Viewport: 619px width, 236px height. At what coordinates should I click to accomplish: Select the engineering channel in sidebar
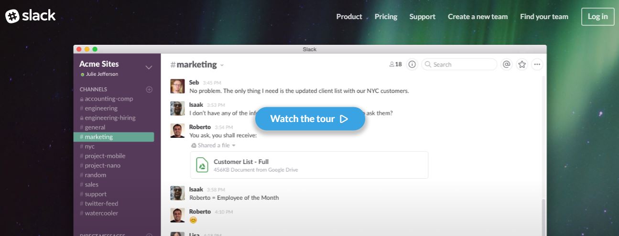(x=101, y=108)
